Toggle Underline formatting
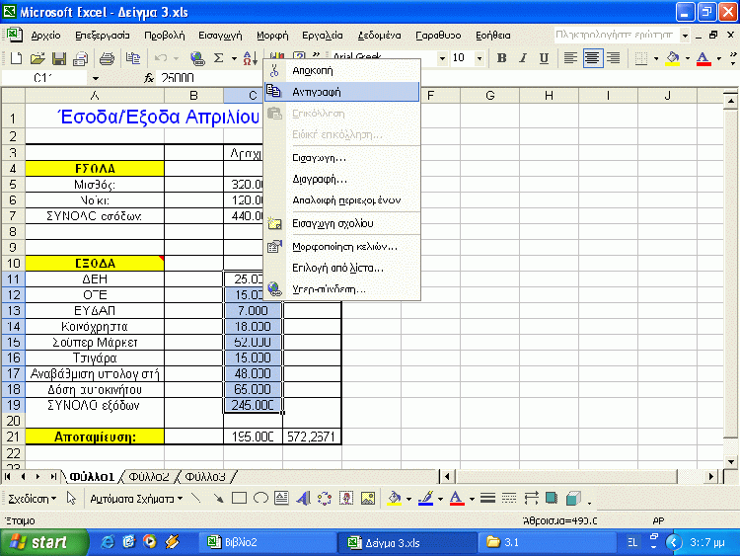 544,58
